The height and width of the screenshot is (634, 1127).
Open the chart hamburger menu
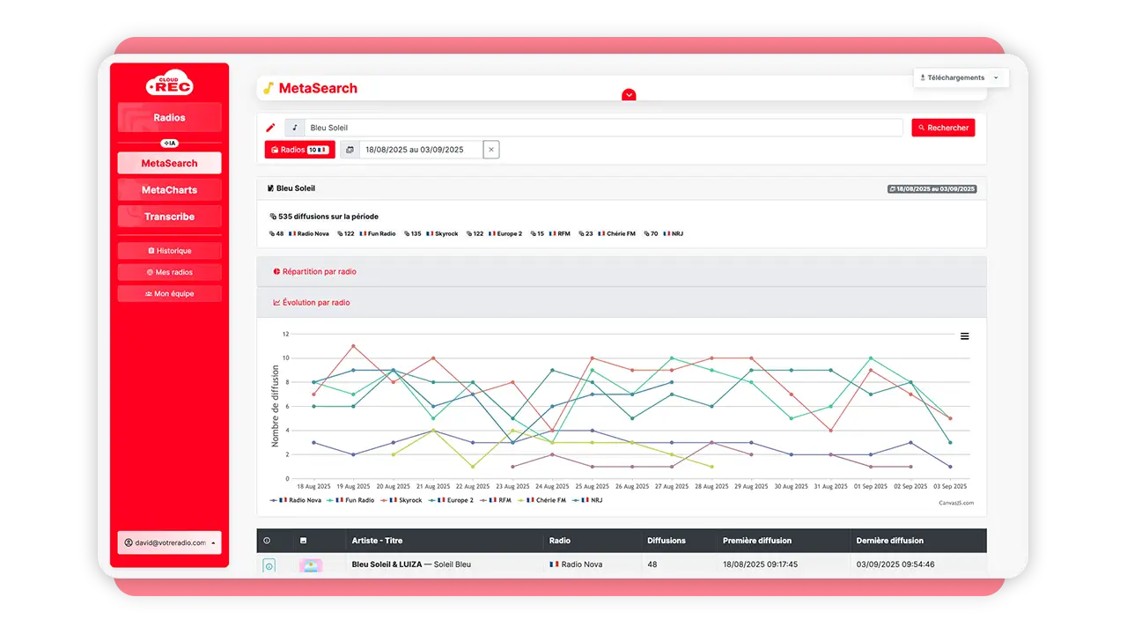click(x=965, y=336)
